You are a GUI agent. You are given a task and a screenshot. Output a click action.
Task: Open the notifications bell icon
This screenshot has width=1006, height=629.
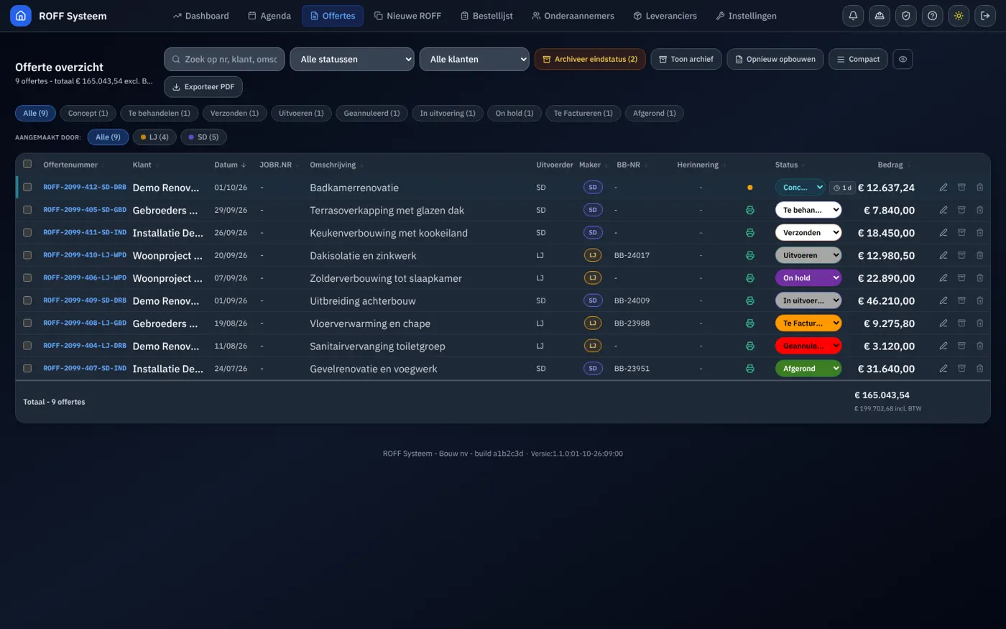click(853, 16)
